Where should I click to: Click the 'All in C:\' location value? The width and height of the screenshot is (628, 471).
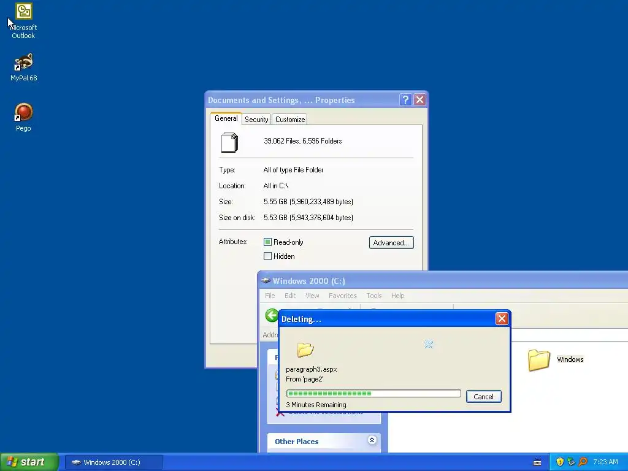(276, 186)
